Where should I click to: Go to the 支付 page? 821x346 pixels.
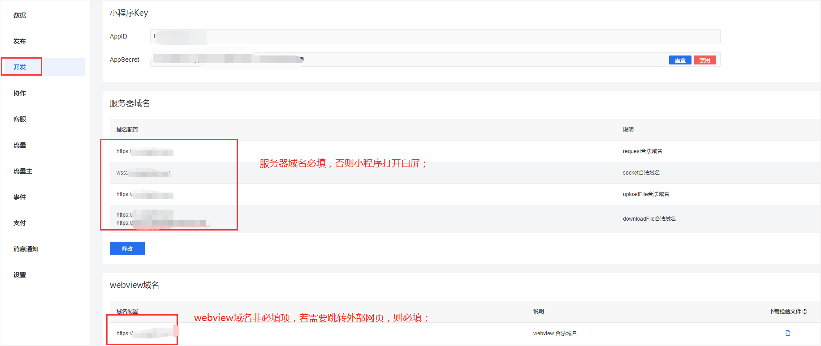[x=20, y=223]
